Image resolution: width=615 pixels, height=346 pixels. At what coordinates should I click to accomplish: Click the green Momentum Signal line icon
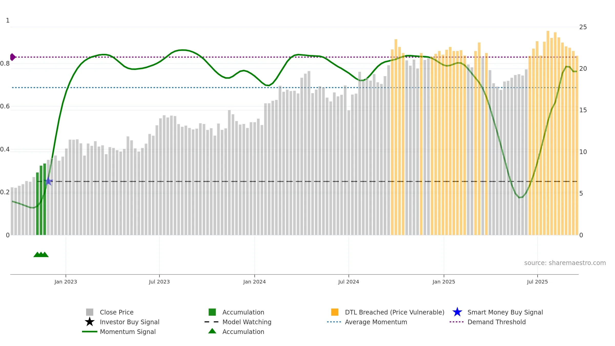pos(89,331)
